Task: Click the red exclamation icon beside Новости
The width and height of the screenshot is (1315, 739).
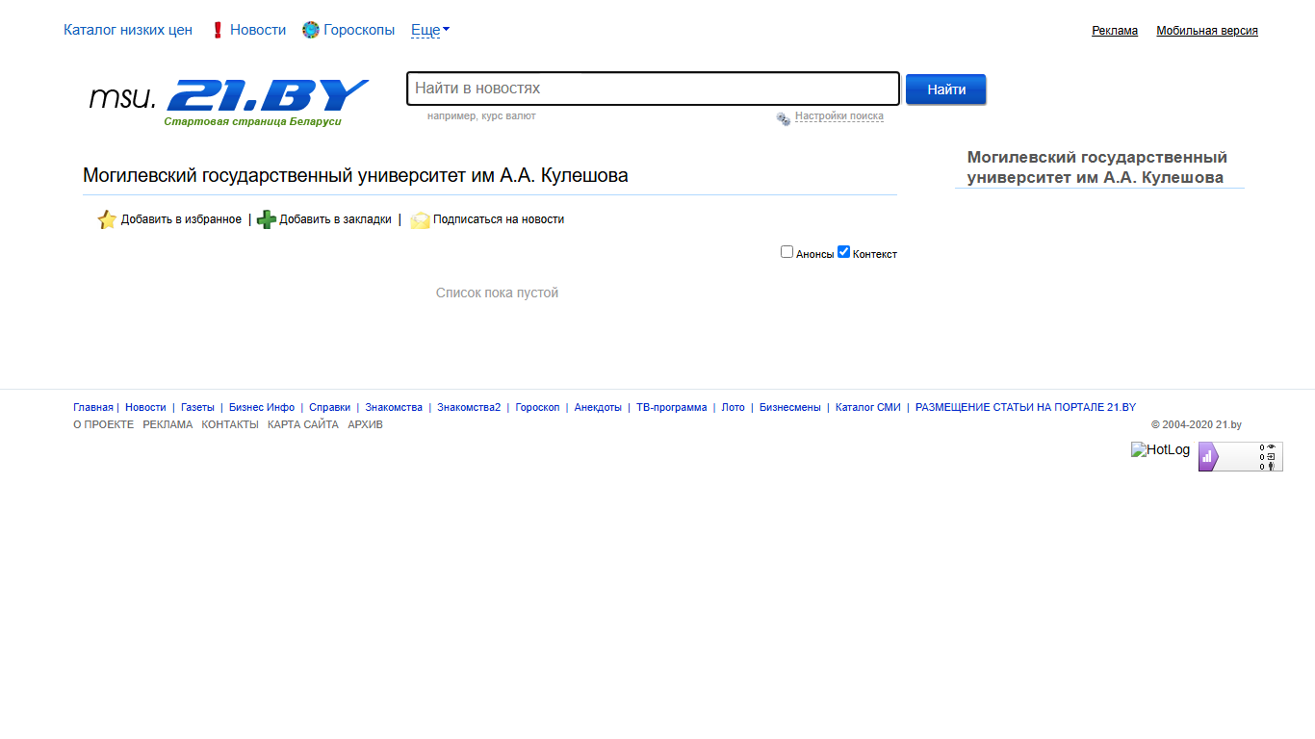Action: tap(218, 30)
